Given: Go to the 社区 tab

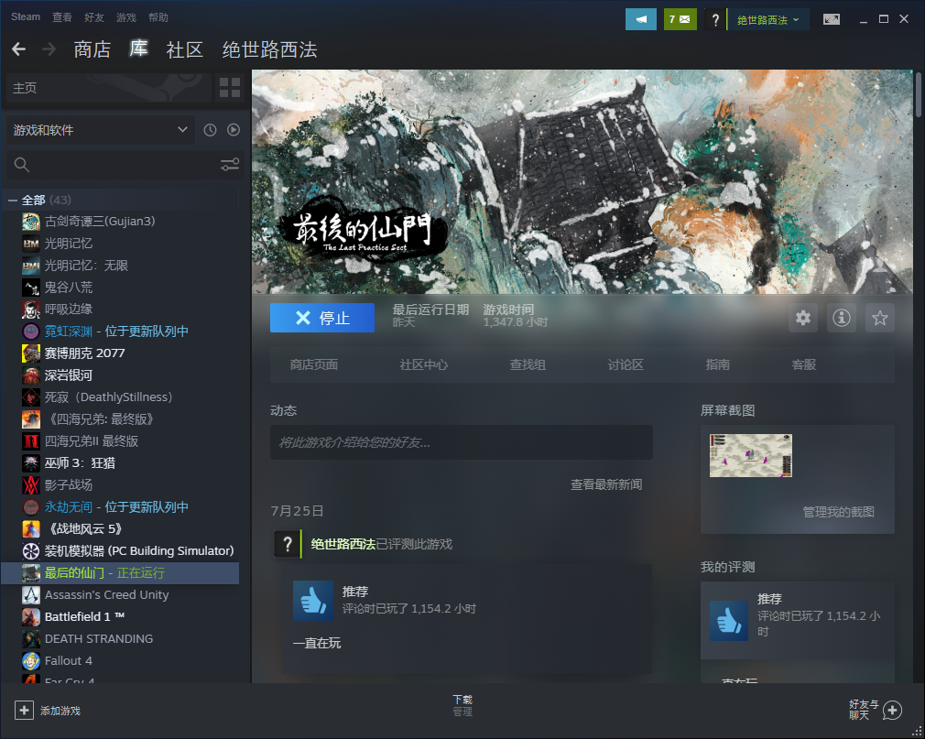Looking at the screenshot, I should tap(185, 49).
